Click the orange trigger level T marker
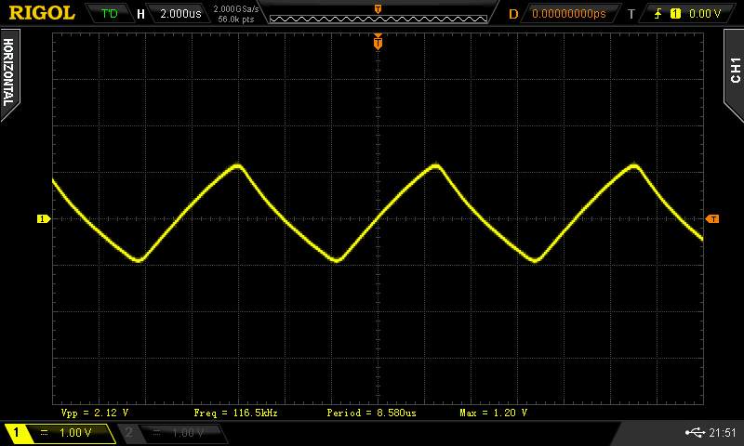 (712, 219)
